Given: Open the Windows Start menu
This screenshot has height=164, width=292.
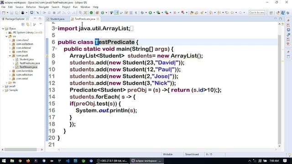Looking at the screenshot, I should [x=4, y=161].
